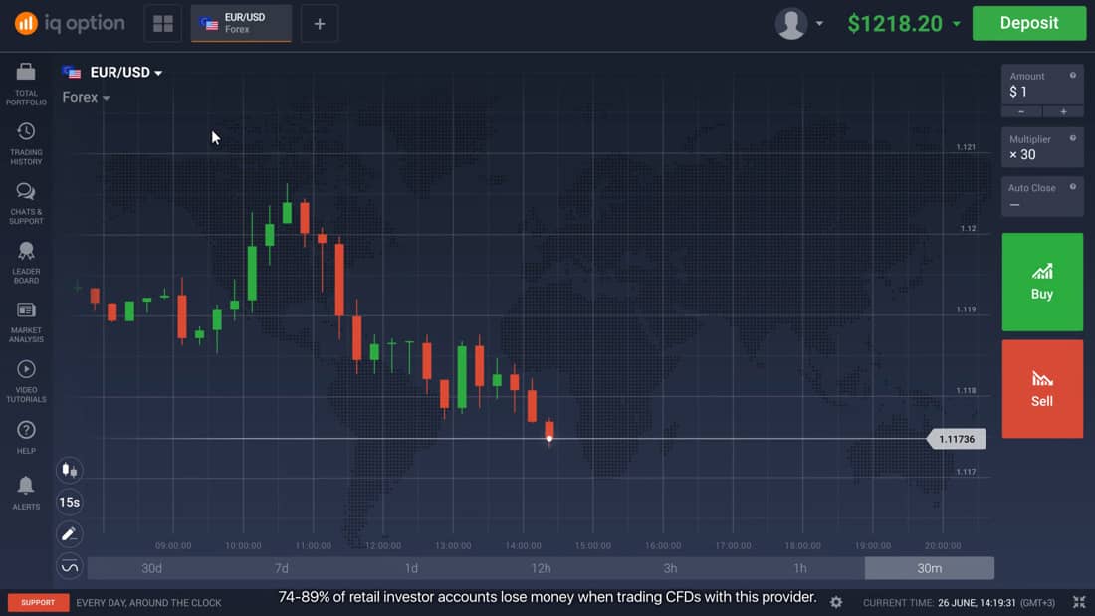This screenshot has width=1095, height=616.
Task: Open the multi-chart grid layout
Action: click(x=163, y=24)
